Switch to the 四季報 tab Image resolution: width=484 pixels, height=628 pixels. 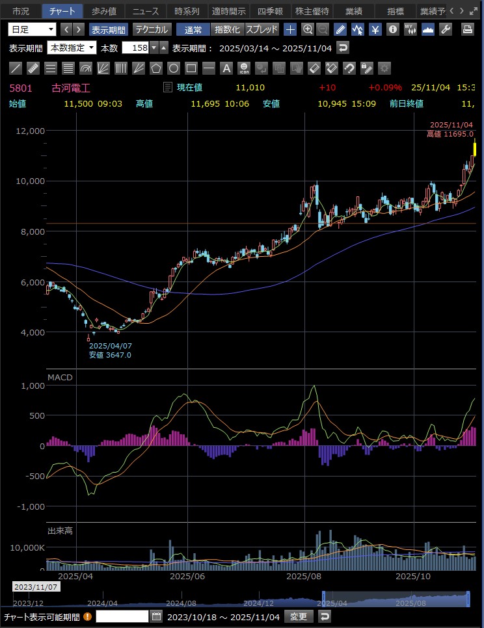coord(270,11)
